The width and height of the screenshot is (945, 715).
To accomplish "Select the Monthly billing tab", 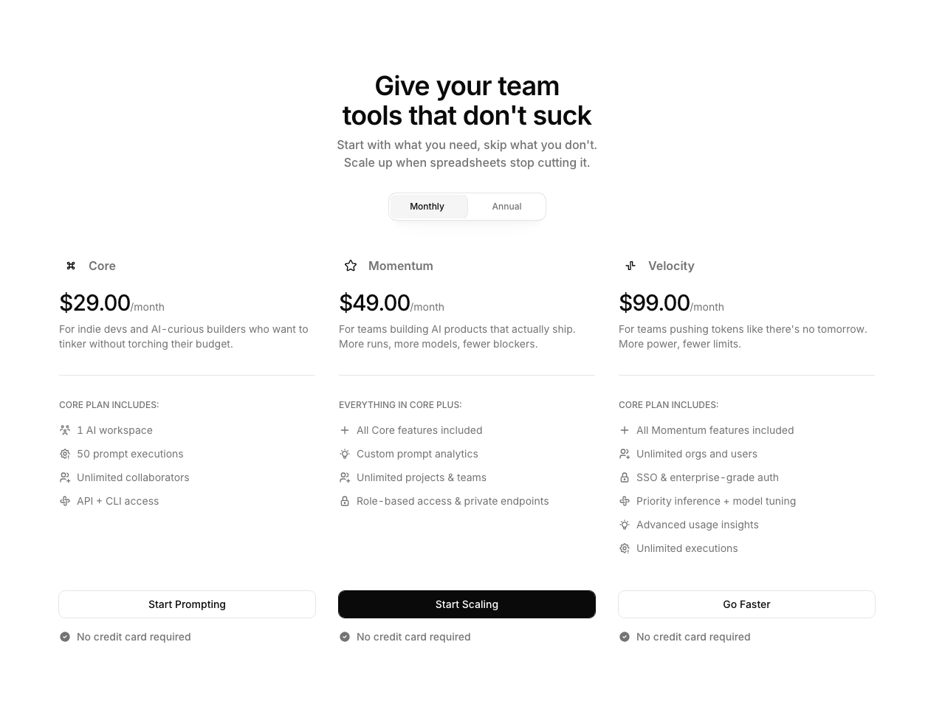I will coord(427,207).
